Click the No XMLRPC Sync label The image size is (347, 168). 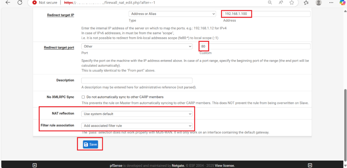[60, 97]
